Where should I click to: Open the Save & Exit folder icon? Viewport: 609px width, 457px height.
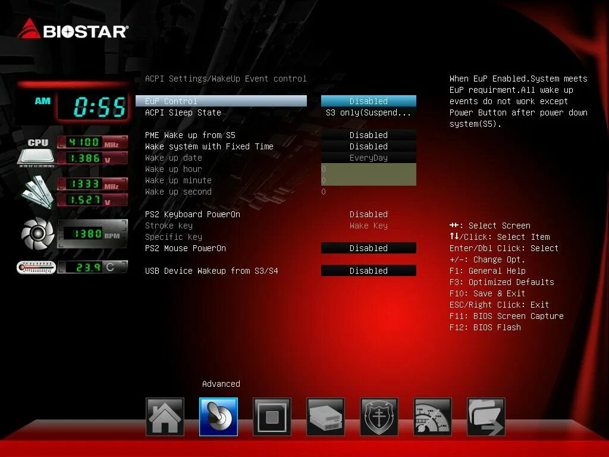(x=486, y=417)
